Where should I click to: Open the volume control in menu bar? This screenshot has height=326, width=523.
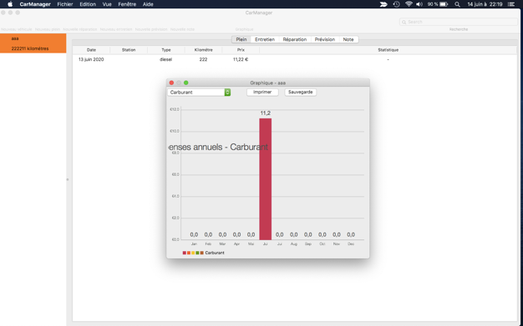pyautogui.click(x=419, y=4)
